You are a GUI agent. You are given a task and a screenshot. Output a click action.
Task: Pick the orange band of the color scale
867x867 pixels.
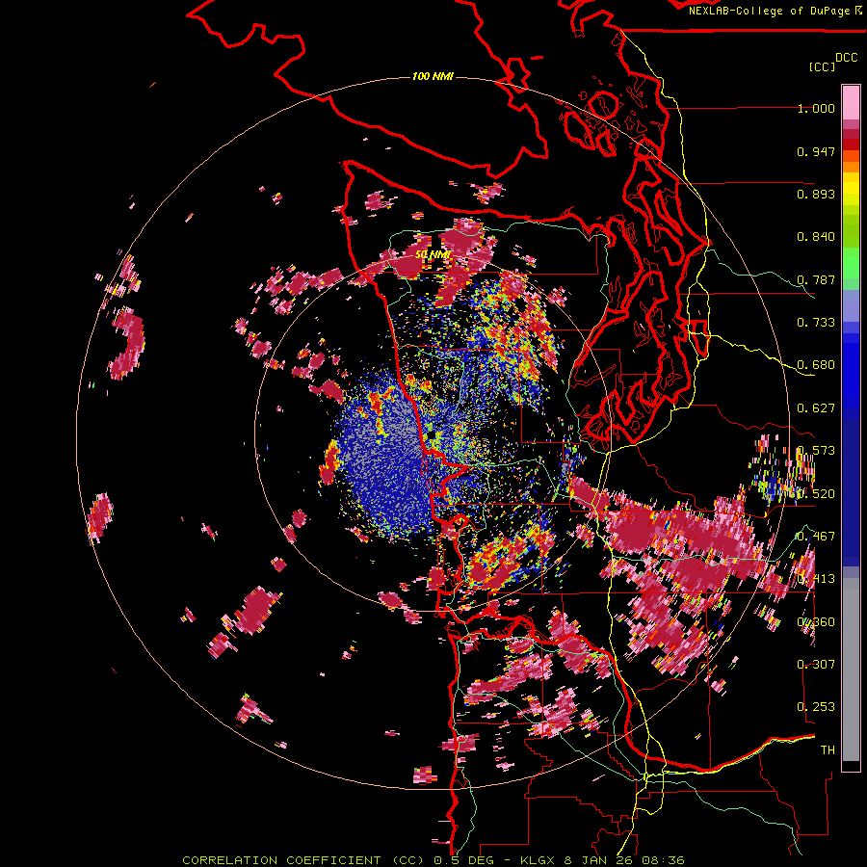851,167
